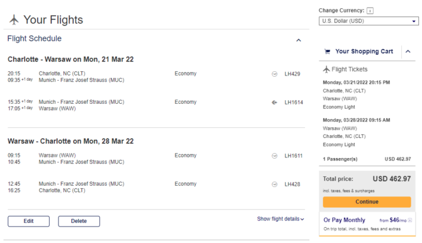
Task: Click the shopping cart icon
Action: [x=328, y=52]
